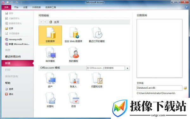The height and width of the screenshot is (119, 190).
Task: Select the 联系人 contacts template
Action: [73, 80]
